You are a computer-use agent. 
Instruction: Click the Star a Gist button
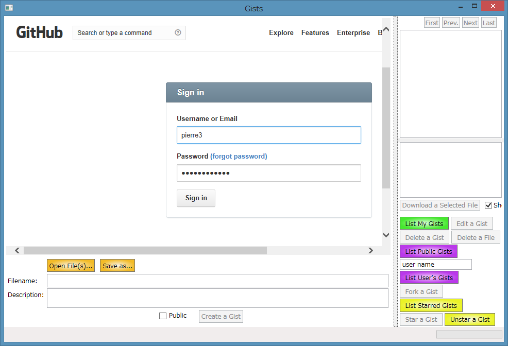coord(421,319)
